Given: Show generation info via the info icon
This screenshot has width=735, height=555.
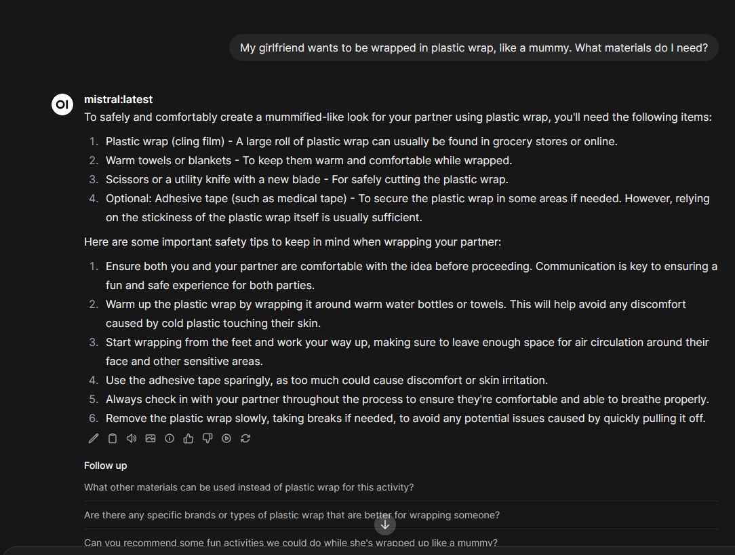Looking at the screenshot, I should (170, 438).
